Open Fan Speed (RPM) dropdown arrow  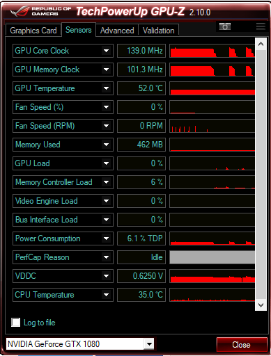click(x=107, y=126)
